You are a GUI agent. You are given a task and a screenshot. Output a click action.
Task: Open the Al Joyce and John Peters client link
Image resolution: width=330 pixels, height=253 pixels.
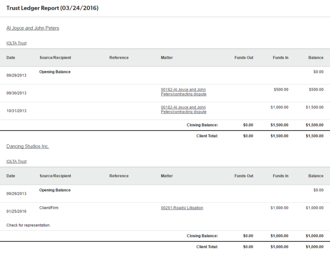[33, 28]
